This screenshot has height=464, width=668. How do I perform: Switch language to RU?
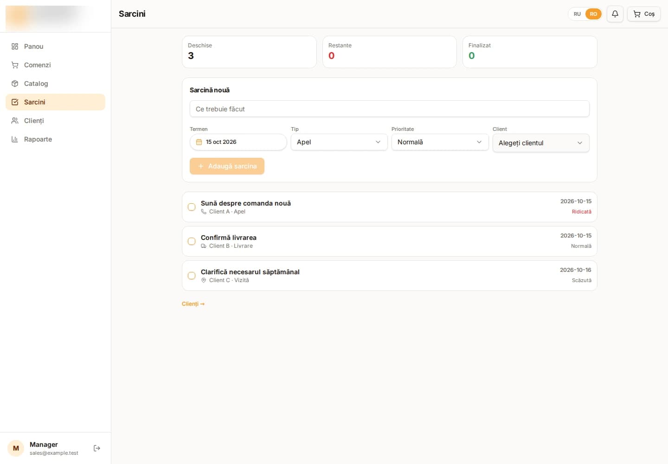pos(577,14)
